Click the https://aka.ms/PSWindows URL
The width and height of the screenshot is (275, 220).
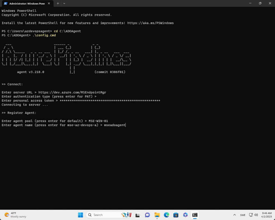pos(150,23)
